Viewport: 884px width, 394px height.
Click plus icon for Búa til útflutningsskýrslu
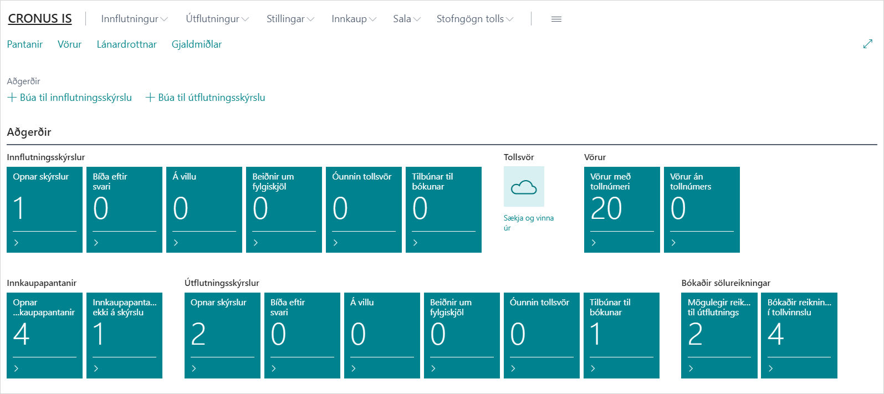point(150,98)
